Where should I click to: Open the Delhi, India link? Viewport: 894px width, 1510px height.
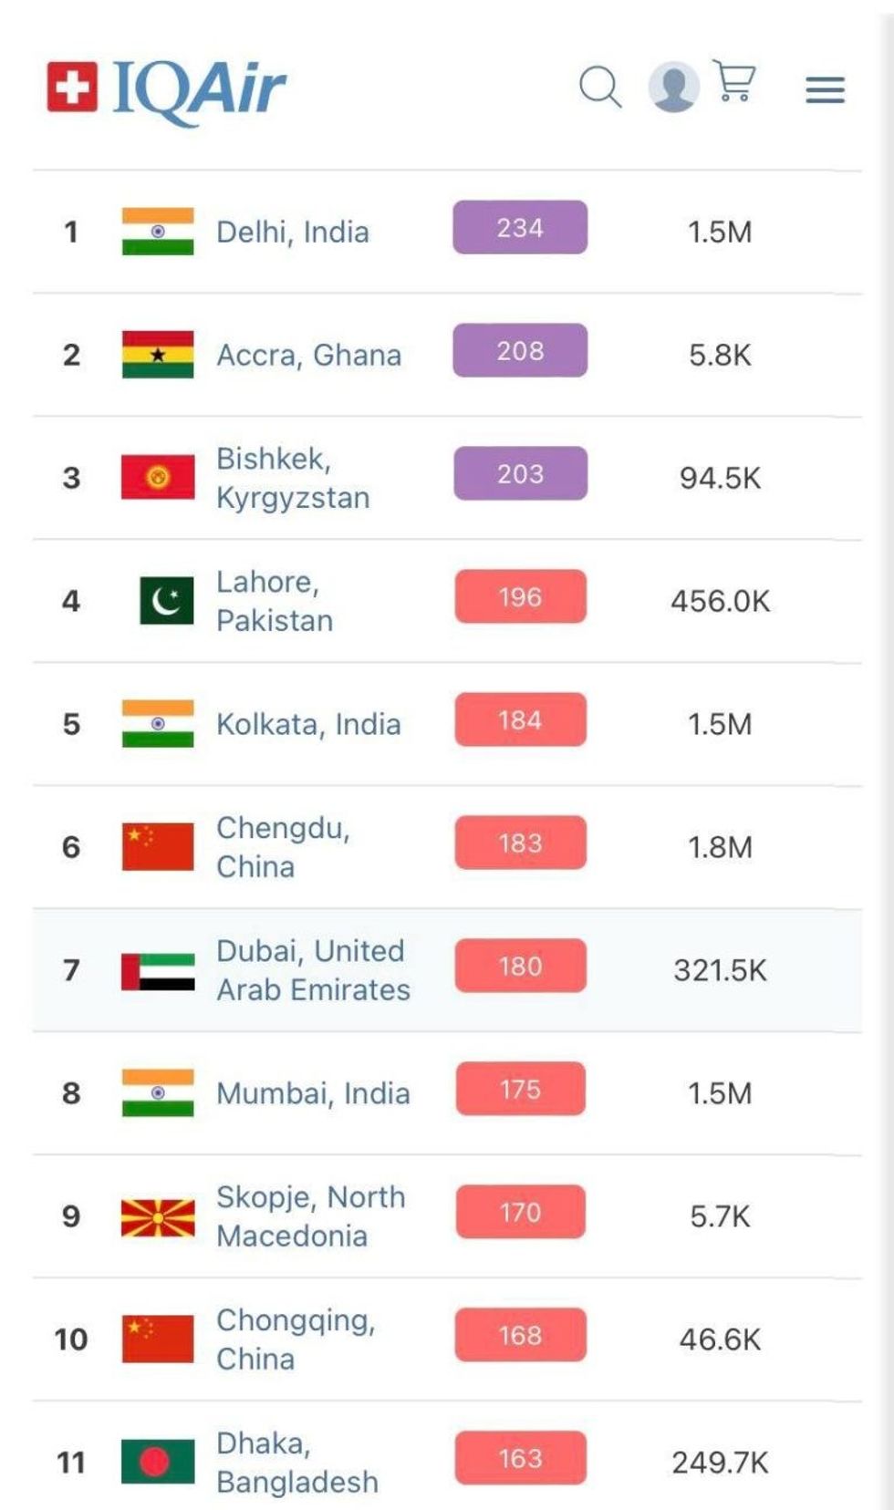[293, 233]
